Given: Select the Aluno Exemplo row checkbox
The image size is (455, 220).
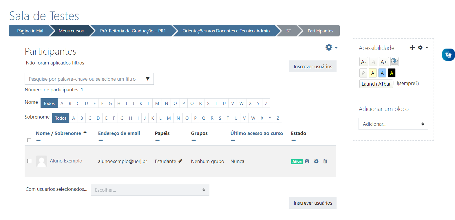Looking at the screenshot, I should point(29,161).
